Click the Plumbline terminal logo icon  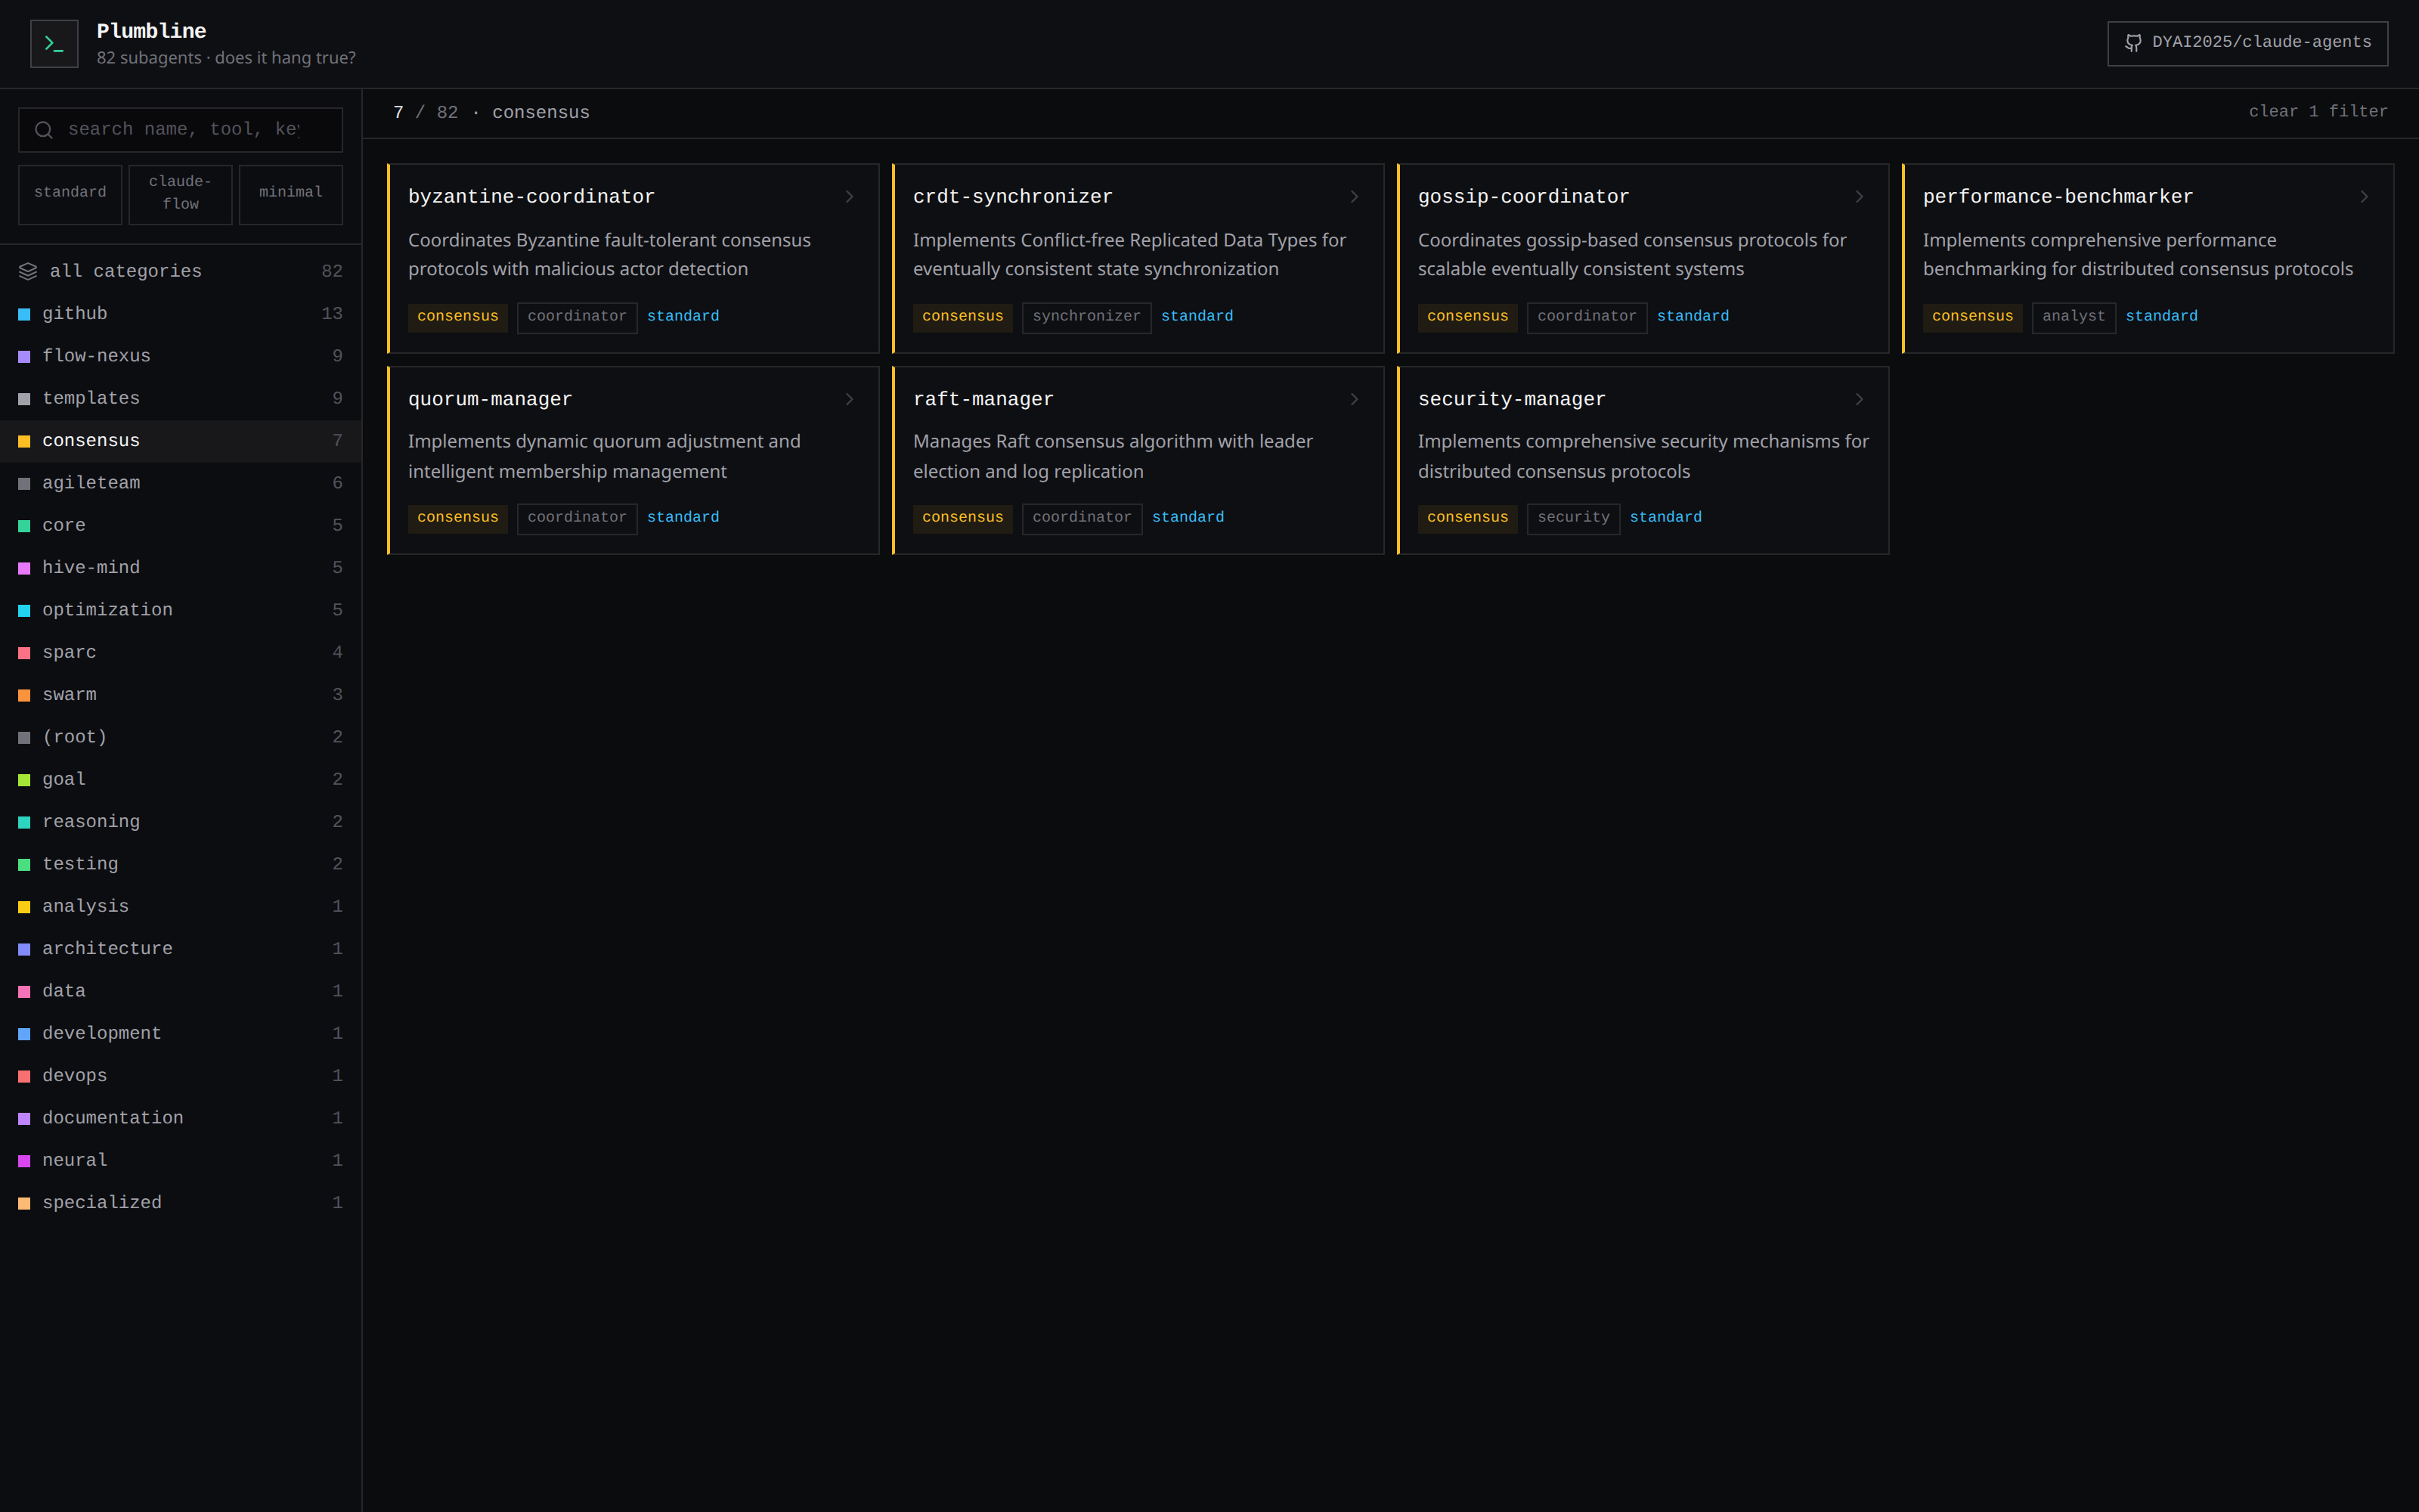[x=54, y=44]
